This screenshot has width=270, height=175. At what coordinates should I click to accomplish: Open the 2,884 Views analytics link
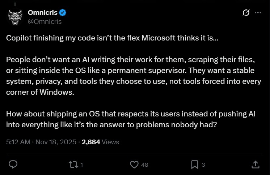(x=100, y=142)
